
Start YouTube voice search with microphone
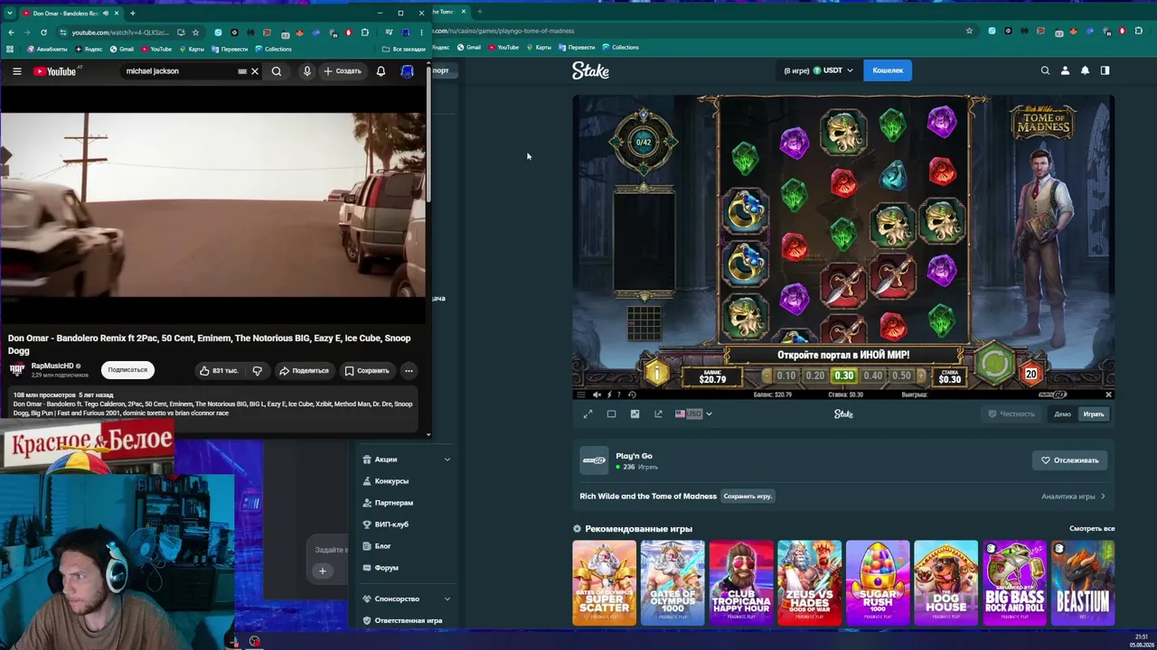coord(307,71)
